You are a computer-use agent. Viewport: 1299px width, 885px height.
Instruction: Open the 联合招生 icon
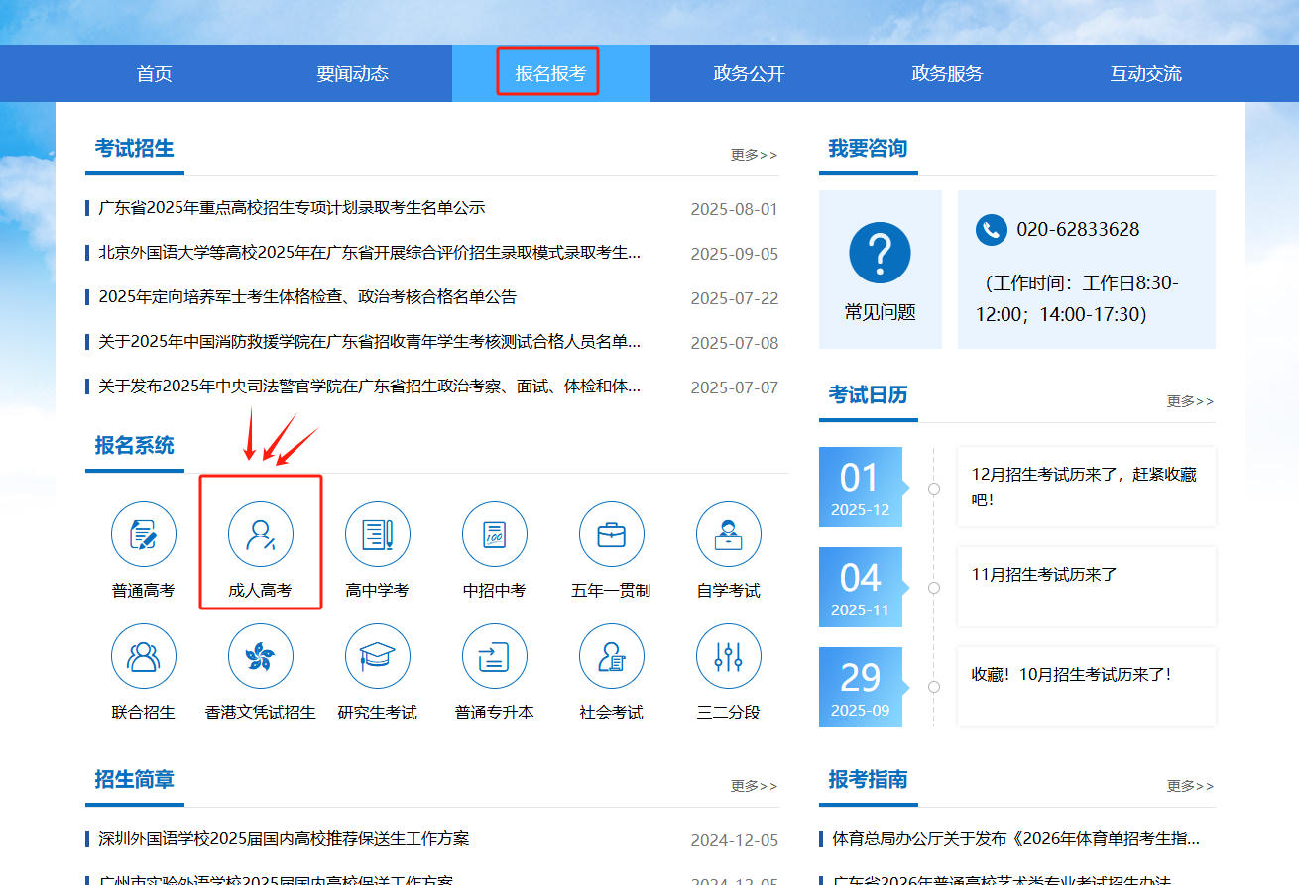144,656
